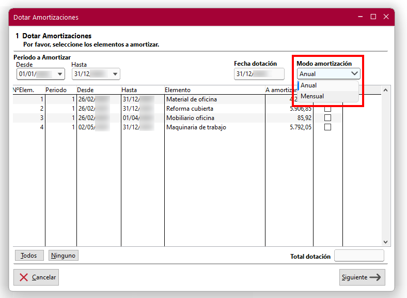
Task: Open the Desde date dropdown arrow
Action: pos(60,74)
